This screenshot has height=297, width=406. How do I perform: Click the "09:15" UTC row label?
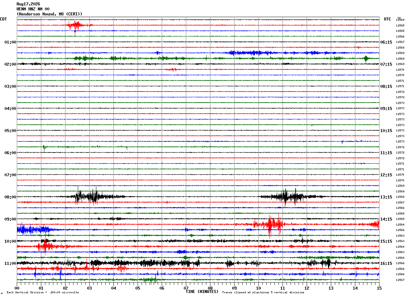pyautogui.click(x=386, y=109)
